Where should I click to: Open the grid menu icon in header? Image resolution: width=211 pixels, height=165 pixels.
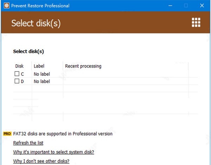click(x=196, y=23)
